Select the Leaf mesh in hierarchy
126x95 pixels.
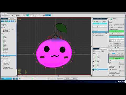tap(5, 36)
